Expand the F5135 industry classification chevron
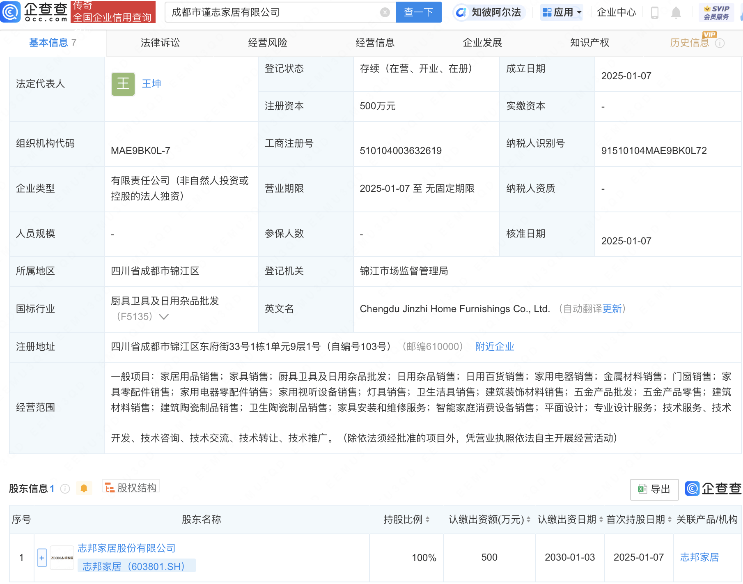743x584 pixels. click(x=164, y=317)
